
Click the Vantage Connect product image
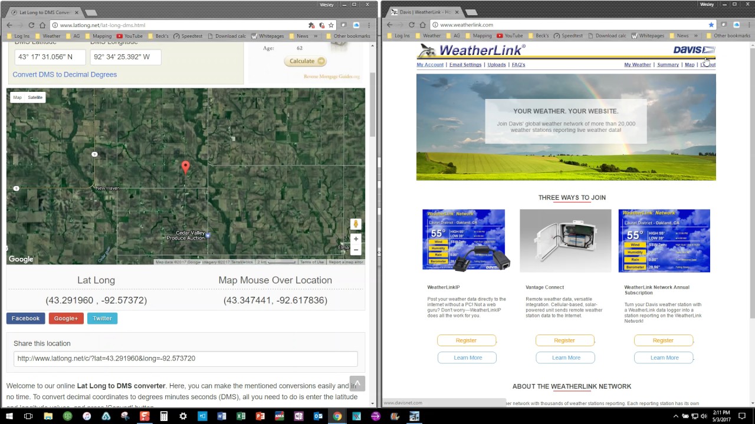click(565, 241)
